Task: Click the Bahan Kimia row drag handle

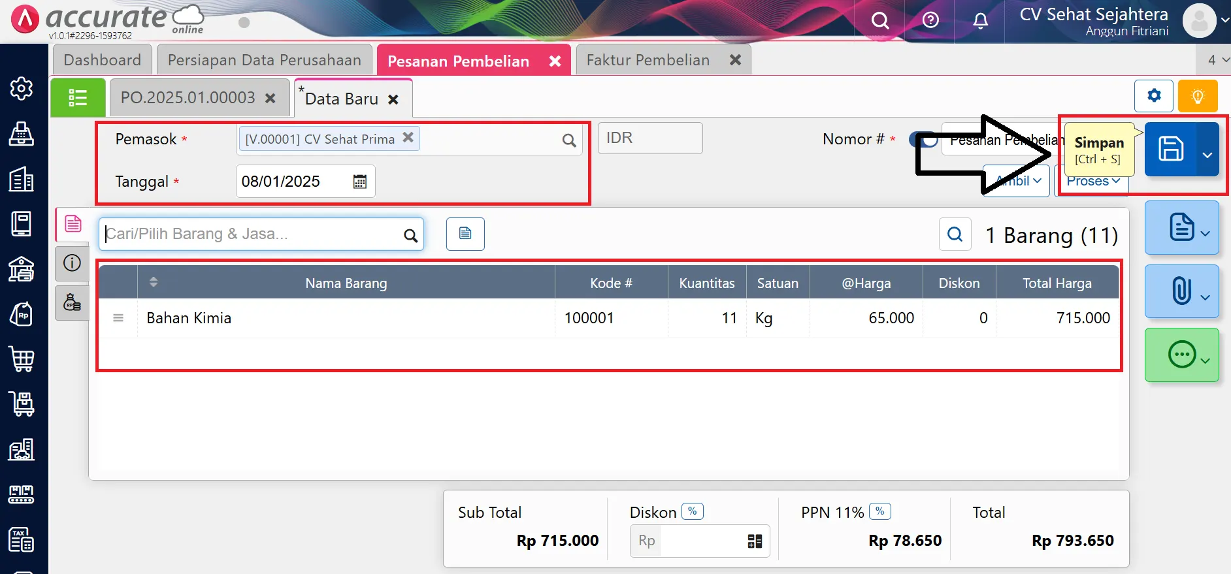Action: pyautogui.click(x=118, y=318)
